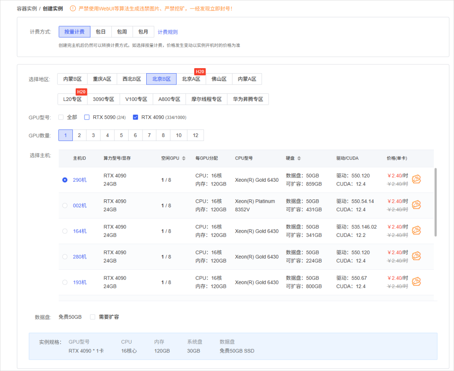Choose the 内蒙B区 region

72,79
